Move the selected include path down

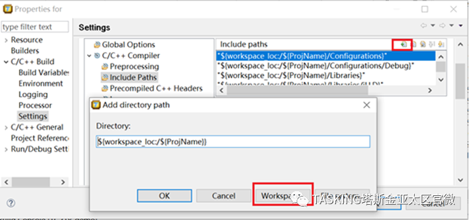[441, 45]
